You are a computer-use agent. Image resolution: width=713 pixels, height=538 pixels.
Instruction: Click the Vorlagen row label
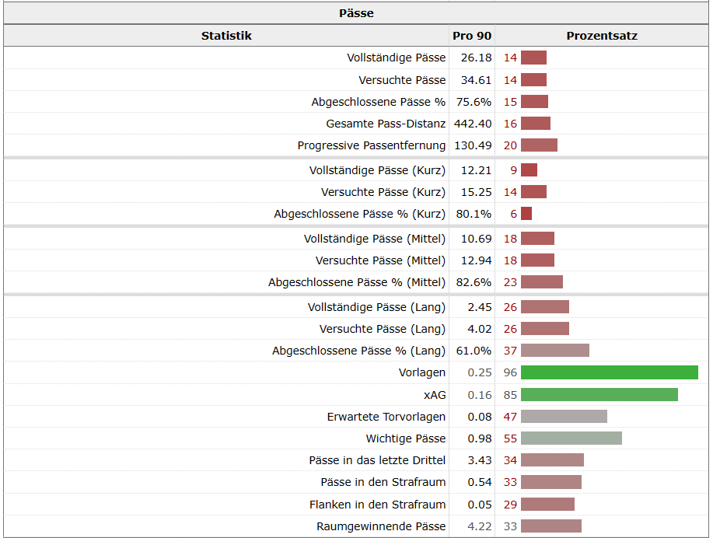[422, 373]
